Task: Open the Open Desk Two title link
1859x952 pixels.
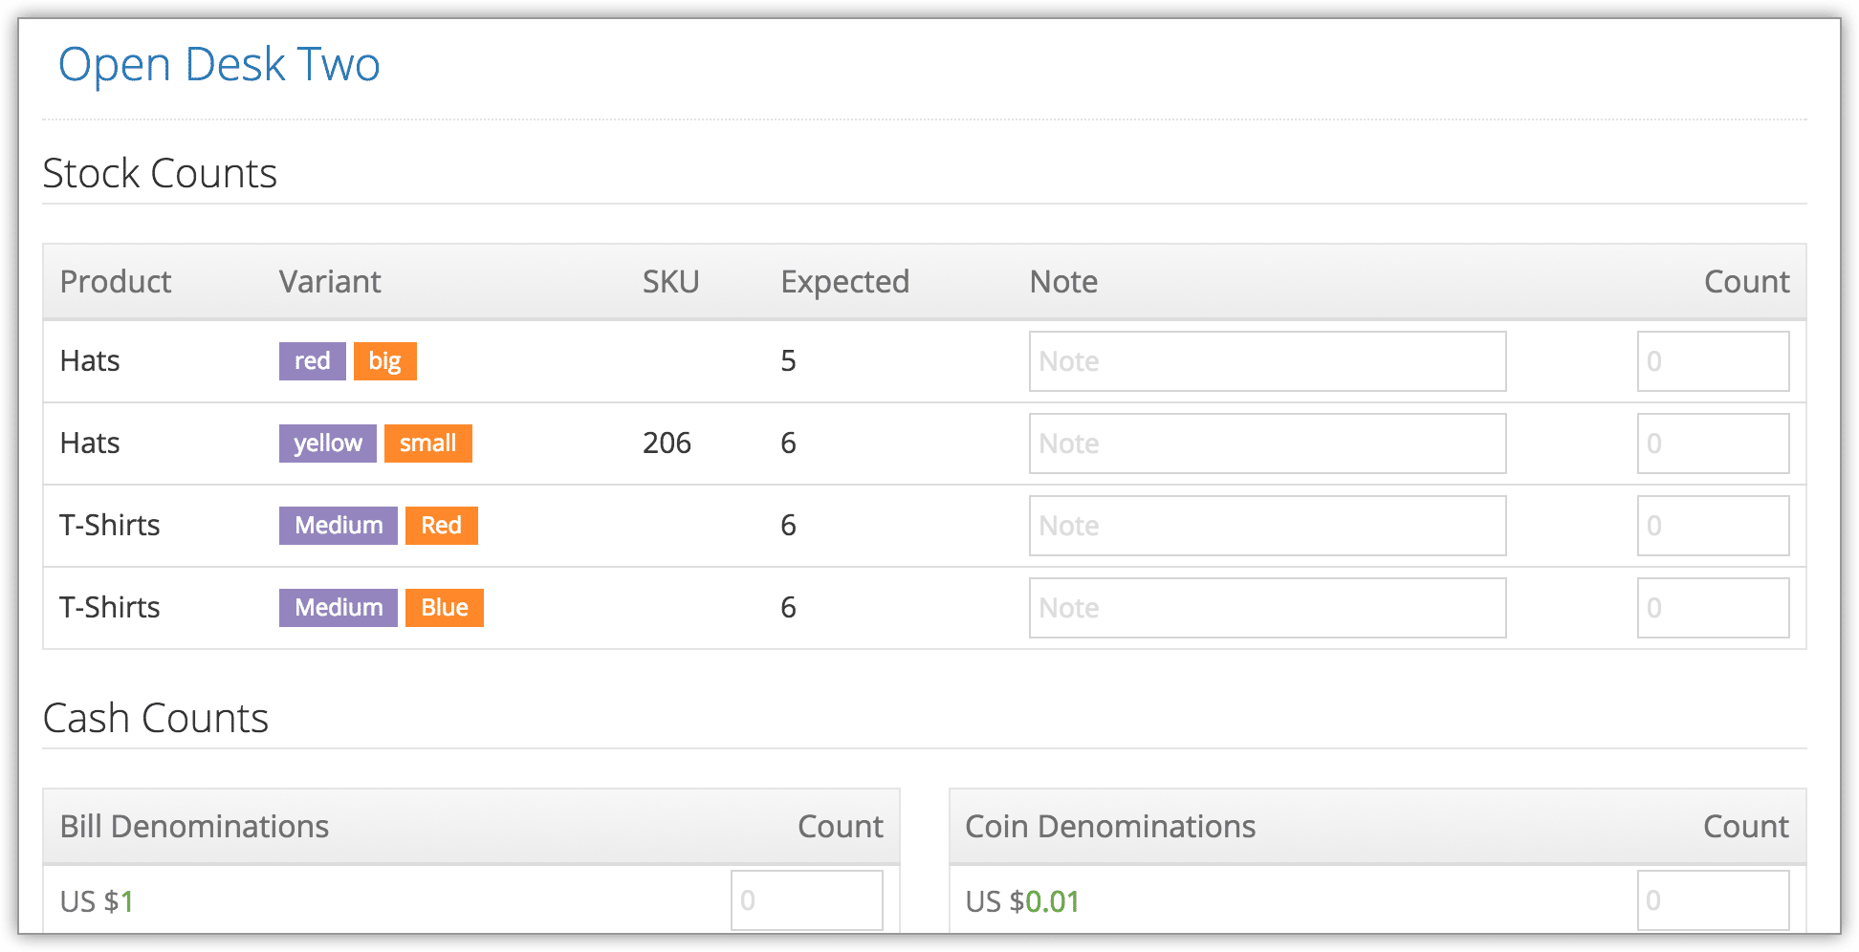Action: pos(219,65)
